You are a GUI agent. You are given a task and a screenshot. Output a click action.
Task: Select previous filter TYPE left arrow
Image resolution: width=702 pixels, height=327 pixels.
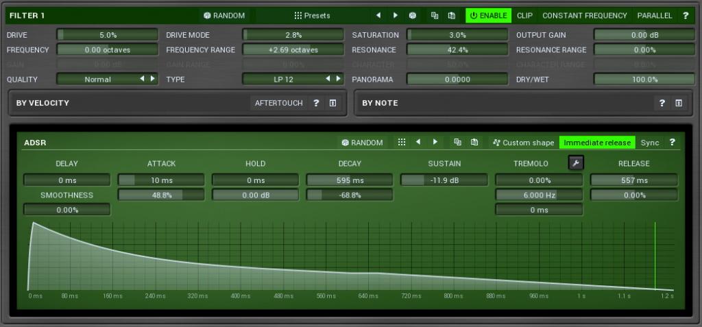(328, 79)
